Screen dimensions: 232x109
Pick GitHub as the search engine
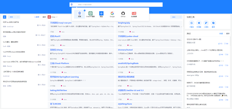pos(123,14)
